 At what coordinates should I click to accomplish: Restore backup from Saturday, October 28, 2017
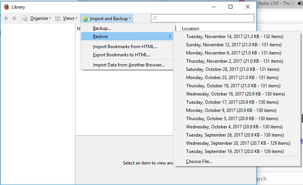coord(237,69)
